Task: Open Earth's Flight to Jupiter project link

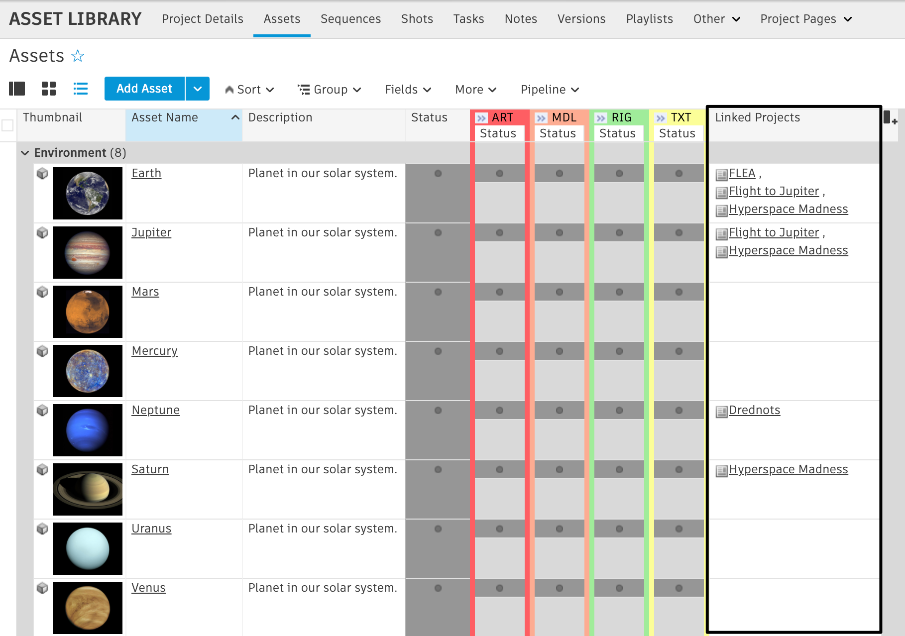Action: point(774,191)
